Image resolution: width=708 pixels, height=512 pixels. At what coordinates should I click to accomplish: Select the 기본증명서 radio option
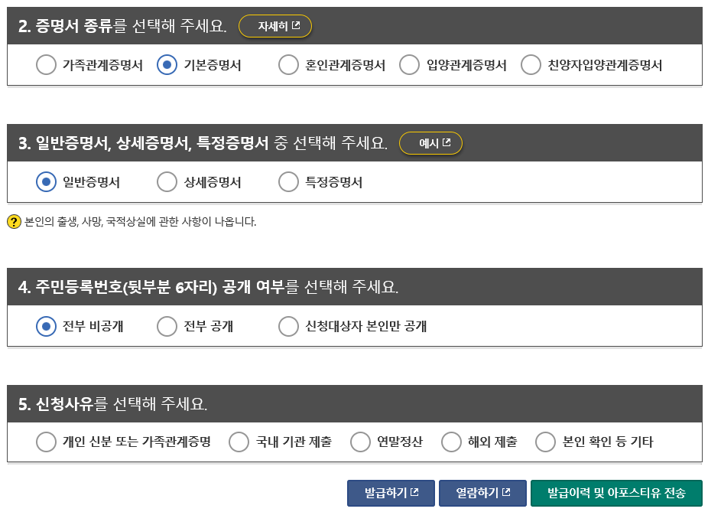[x=167, y=64]
